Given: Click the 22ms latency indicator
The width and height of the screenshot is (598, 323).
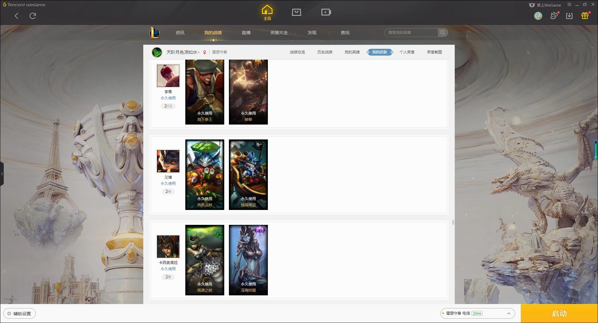Looking at the screenshot, I should click(x=477, y=313).
